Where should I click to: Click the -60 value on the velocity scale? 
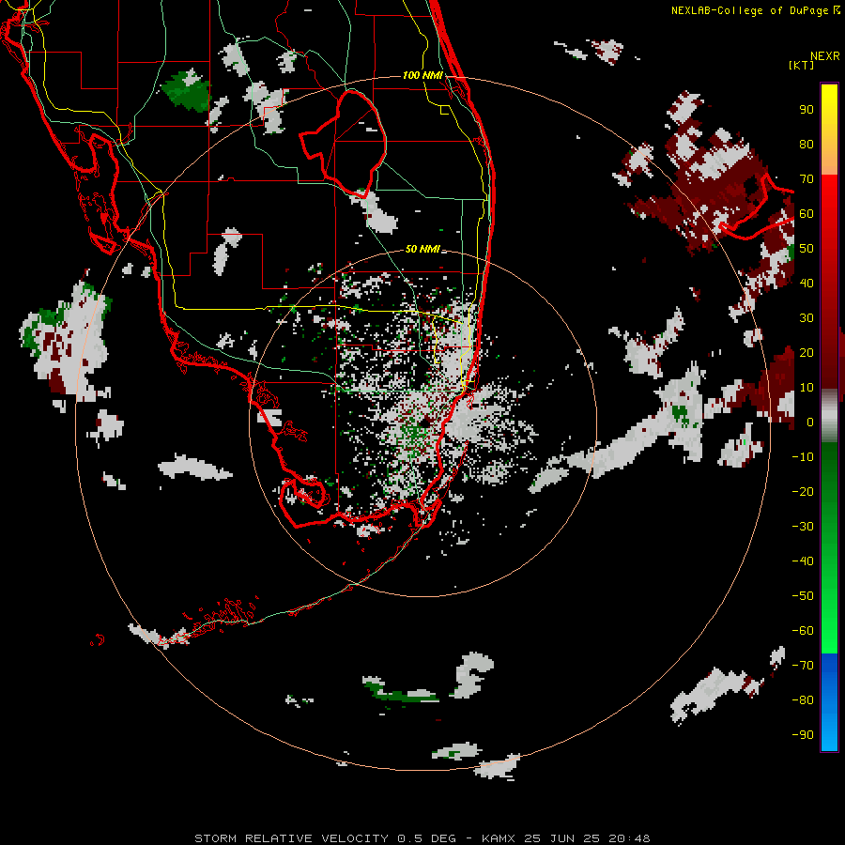pos(803,631)
